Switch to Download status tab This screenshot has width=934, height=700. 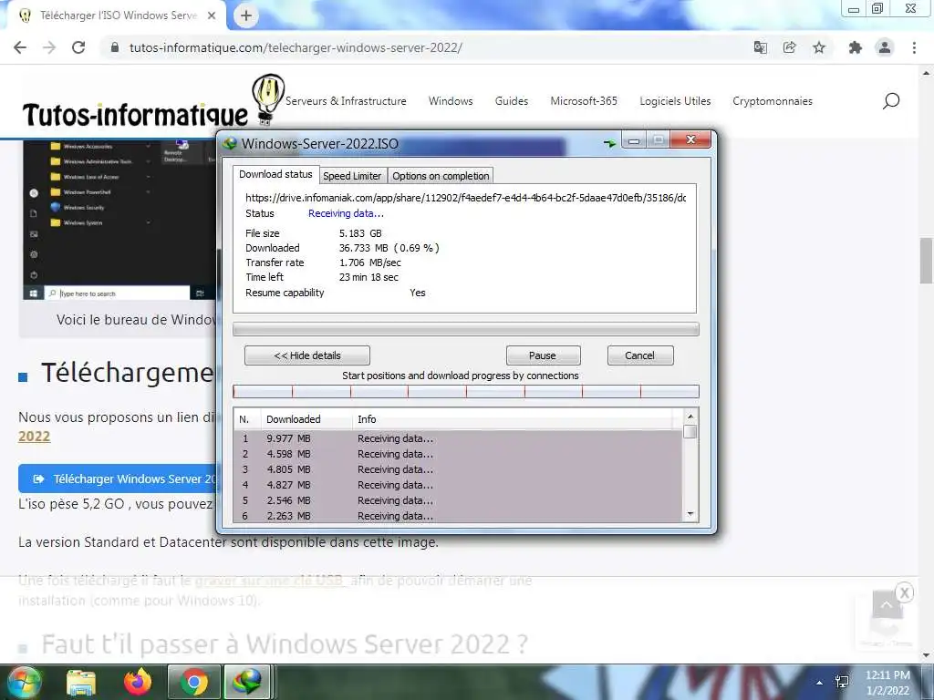click(275, 174)
